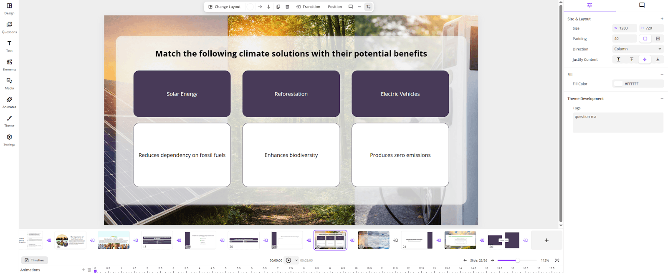Screen dimensions: 668x273
Task: Click the Timeline button
Action: coord(35,260)
